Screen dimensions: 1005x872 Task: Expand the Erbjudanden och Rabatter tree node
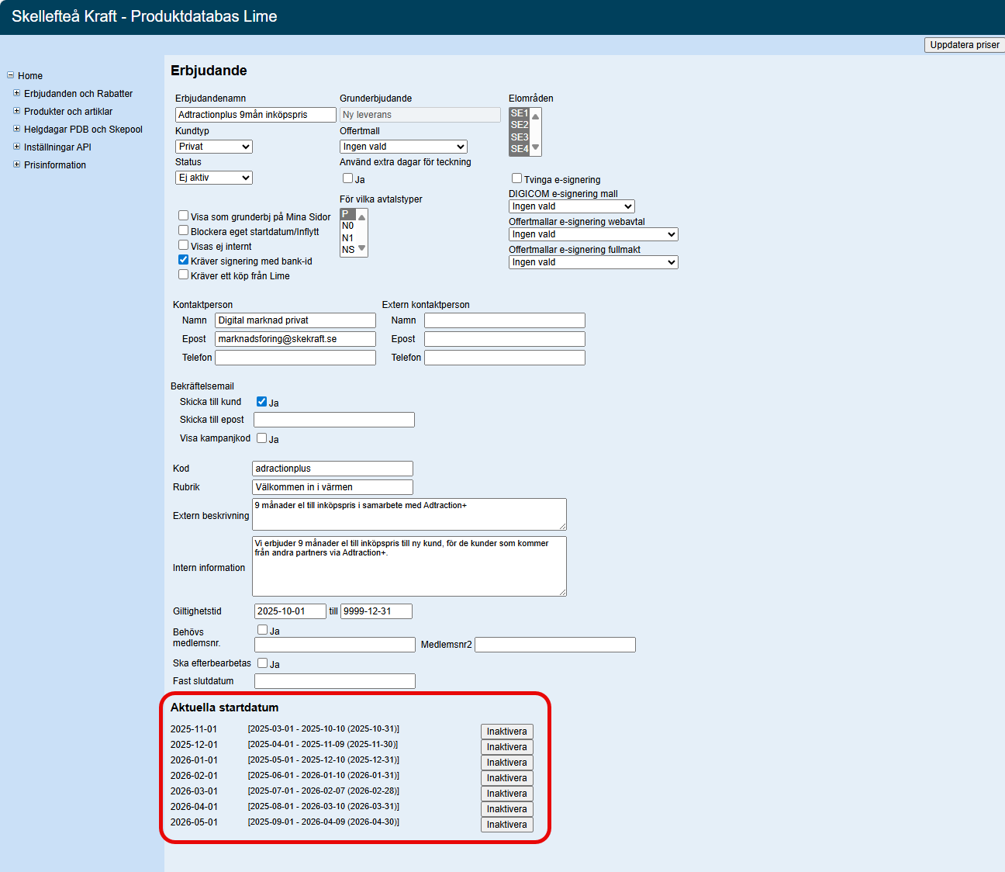(16, 93)
